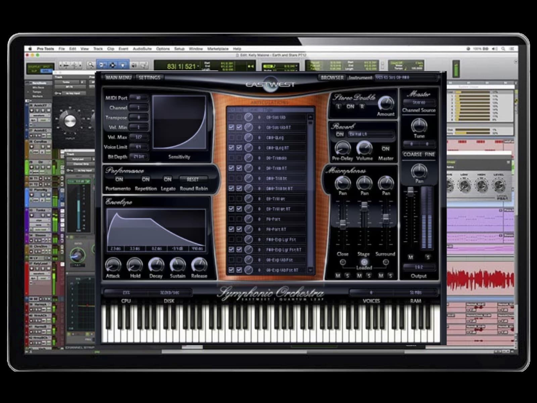Open the Master Channel Source Stereo dropdown

click(419, 102)
